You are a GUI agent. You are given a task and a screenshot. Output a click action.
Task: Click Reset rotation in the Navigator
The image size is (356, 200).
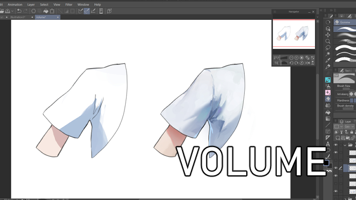click(x=302, y=63)
